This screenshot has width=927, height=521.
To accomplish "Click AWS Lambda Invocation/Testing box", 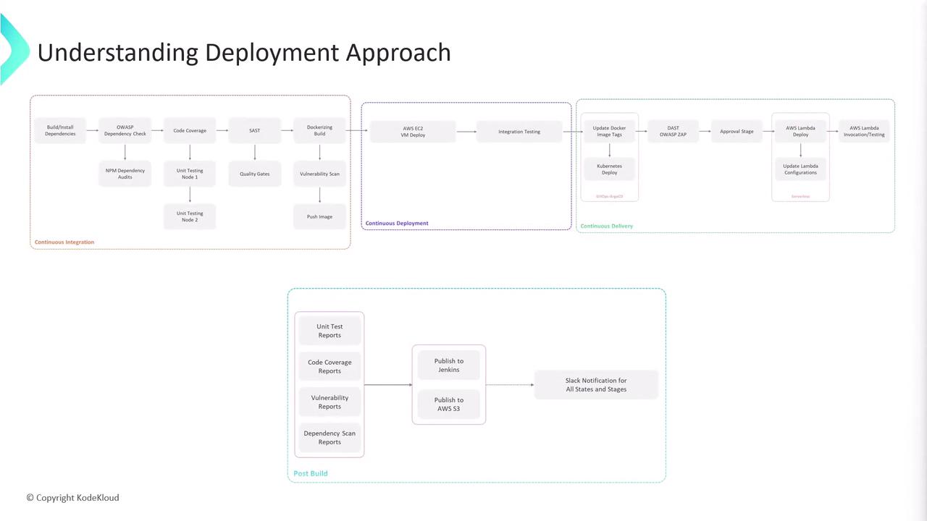I will [864, 132].
